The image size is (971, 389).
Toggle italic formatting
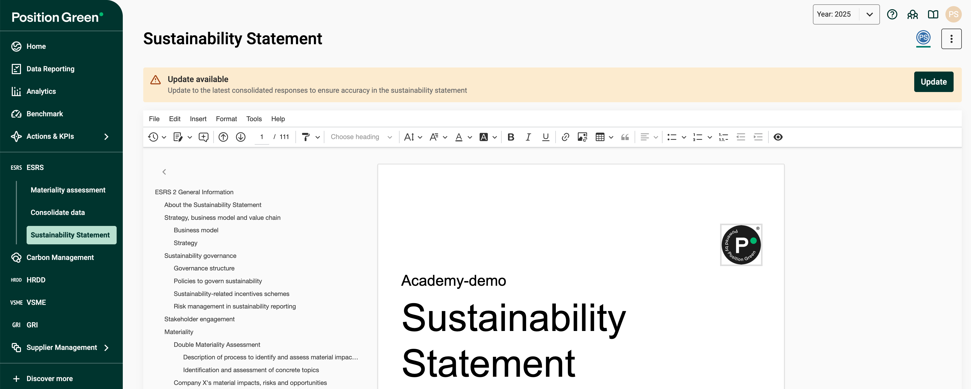click(528, 137)
